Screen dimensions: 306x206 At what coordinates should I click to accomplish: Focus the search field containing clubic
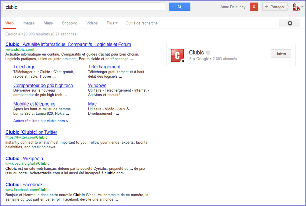84,7
